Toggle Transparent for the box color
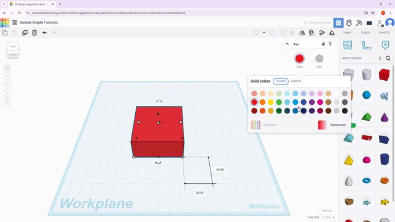 [x=332, y=125]
